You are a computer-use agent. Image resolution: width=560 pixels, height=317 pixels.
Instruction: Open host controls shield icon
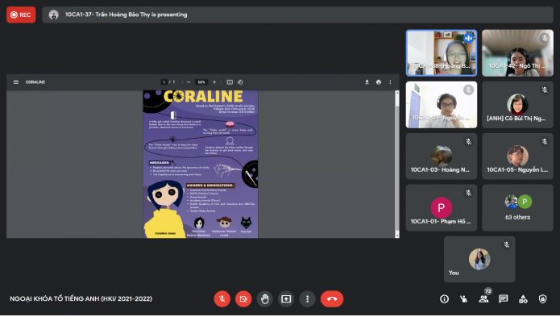tap(542, 298)
